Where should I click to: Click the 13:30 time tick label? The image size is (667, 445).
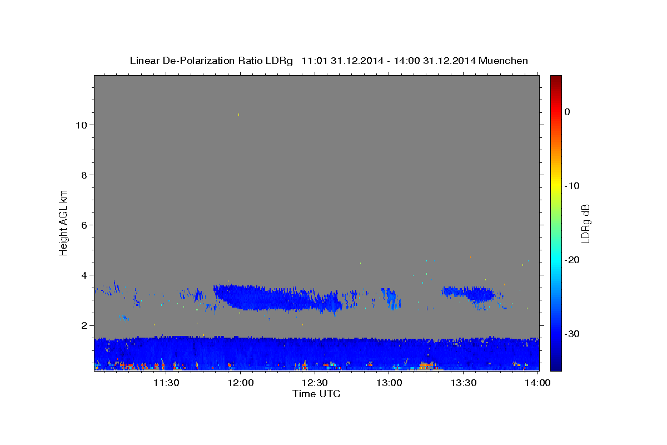coord(464,383)
